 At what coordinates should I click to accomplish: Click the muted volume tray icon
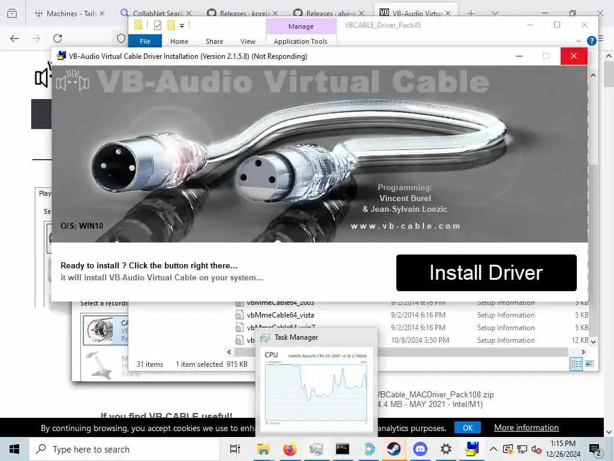pos(537,449)
